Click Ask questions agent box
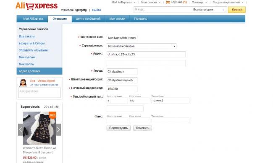This screenshot has width=273, height=163. point(39,93)
